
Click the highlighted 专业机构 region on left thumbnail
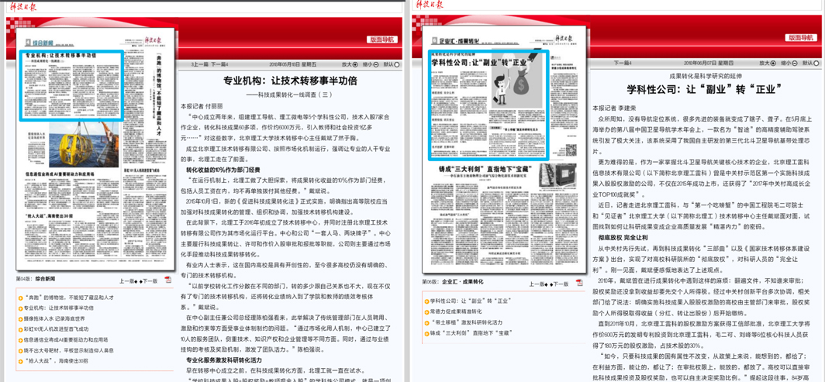[70, 85]
